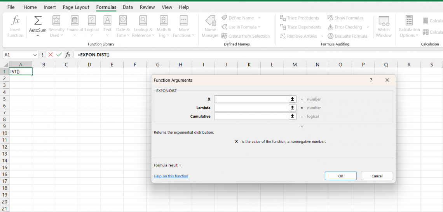Viewport: 443px width, 212px height.
Task: Open the Lookup & Reference functions
Action: pyautogui.click(x=143, y=26)
